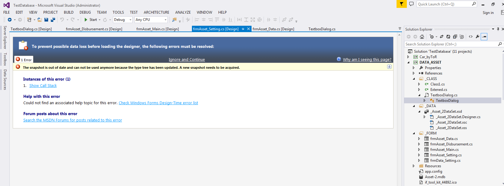Click the Redo toolbar icon
This screenshot has width=504, height=186.
click(x=73, y=20)
